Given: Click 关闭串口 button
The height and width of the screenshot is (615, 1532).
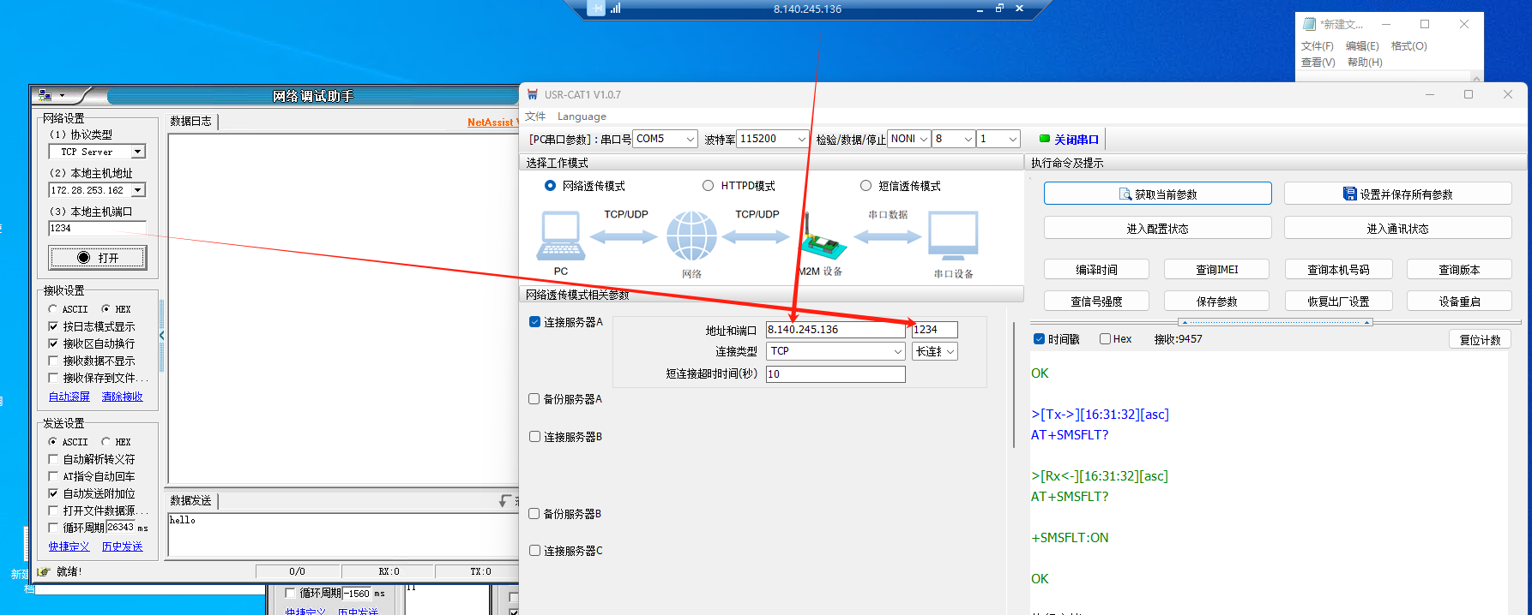Looking at the screenshot, I should (1069, 140).
